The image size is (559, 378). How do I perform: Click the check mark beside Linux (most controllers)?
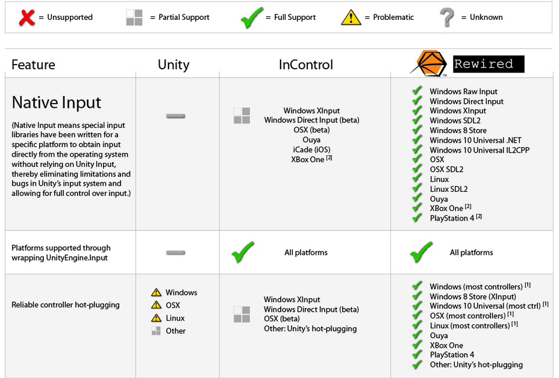pos(417,325)
